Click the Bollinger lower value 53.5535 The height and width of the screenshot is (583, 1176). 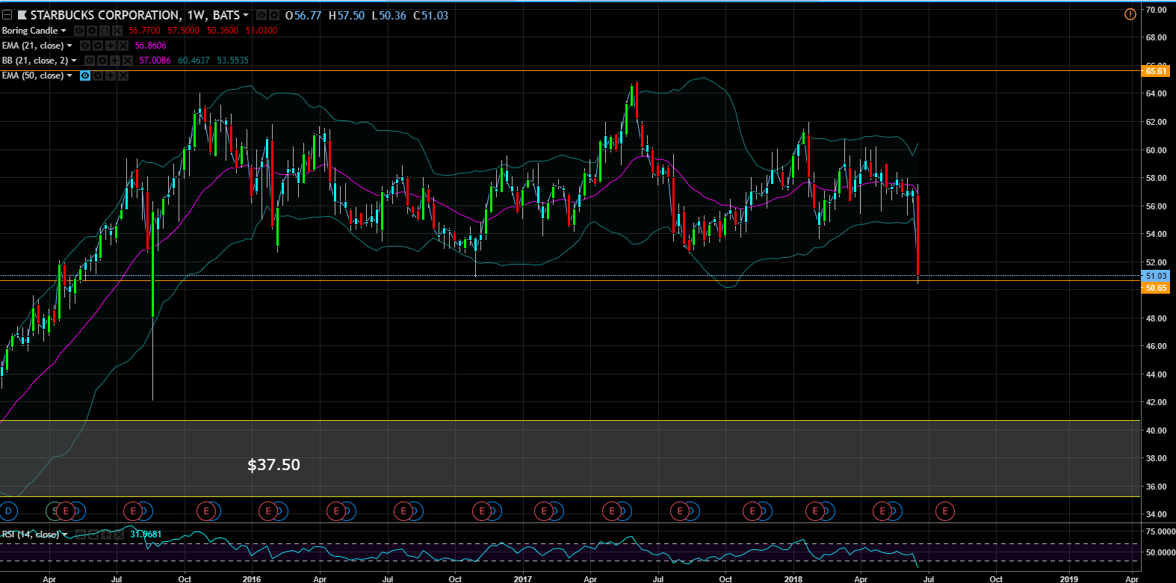pos(233,61)
